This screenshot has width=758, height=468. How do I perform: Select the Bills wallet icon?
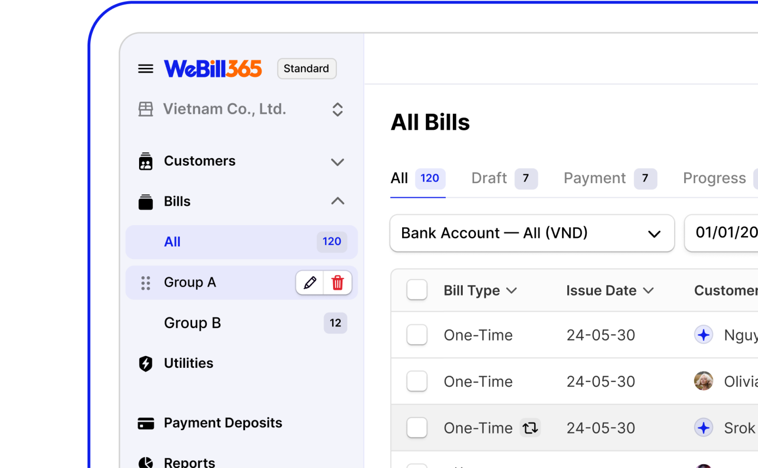coord(146,201)
